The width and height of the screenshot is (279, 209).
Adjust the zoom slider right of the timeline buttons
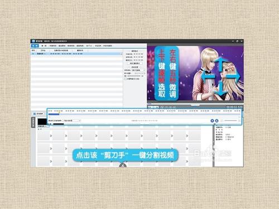point(230,121)
